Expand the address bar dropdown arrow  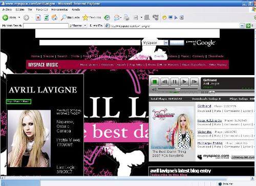pyautogui.click(x=242, y=26)
